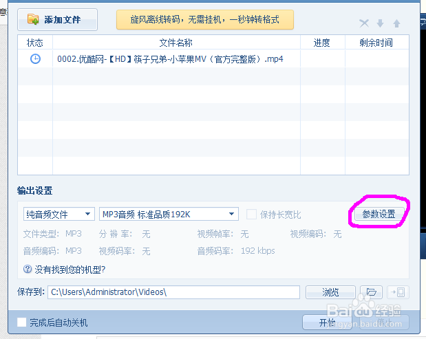This screenshot has width=426, height=339.
Task: Click the 保存到 path input field
Action: coord(173,292)
